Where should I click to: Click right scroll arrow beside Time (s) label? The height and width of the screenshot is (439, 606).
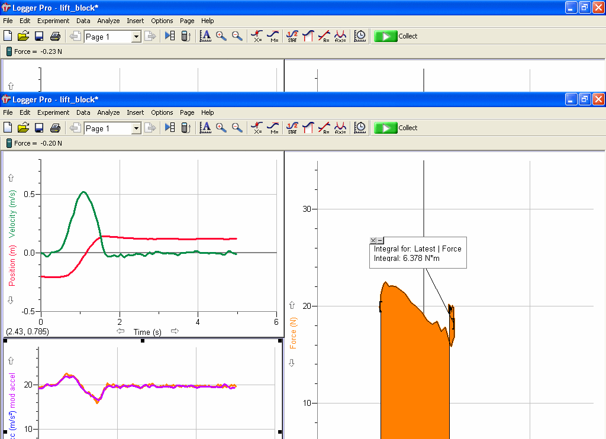pos(175,331)
